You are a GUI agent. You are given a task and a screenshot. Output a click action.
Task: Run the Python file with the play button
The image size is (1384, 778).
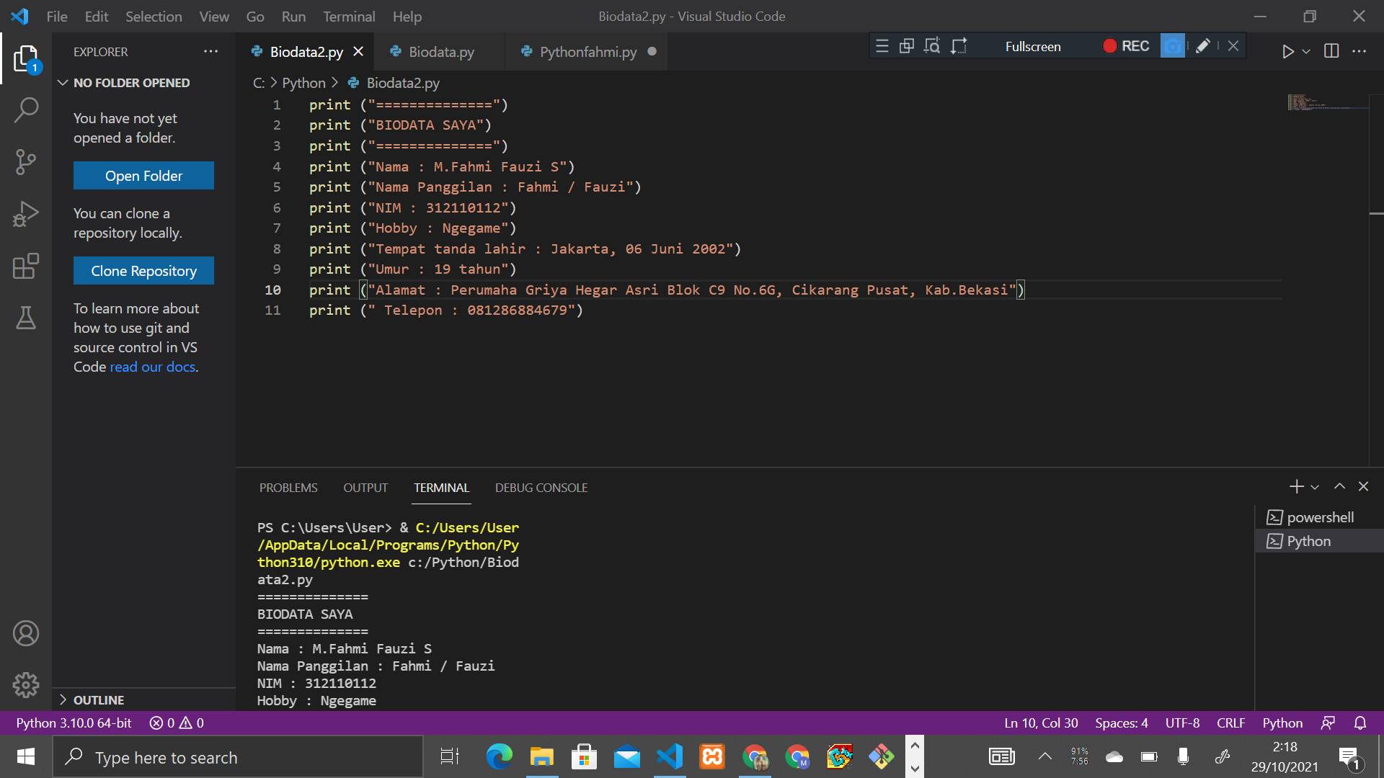click(1289, 51)
